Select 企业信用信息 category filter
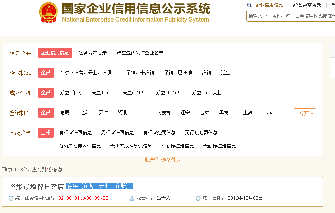The image size is (335, 213). point(55,53)
